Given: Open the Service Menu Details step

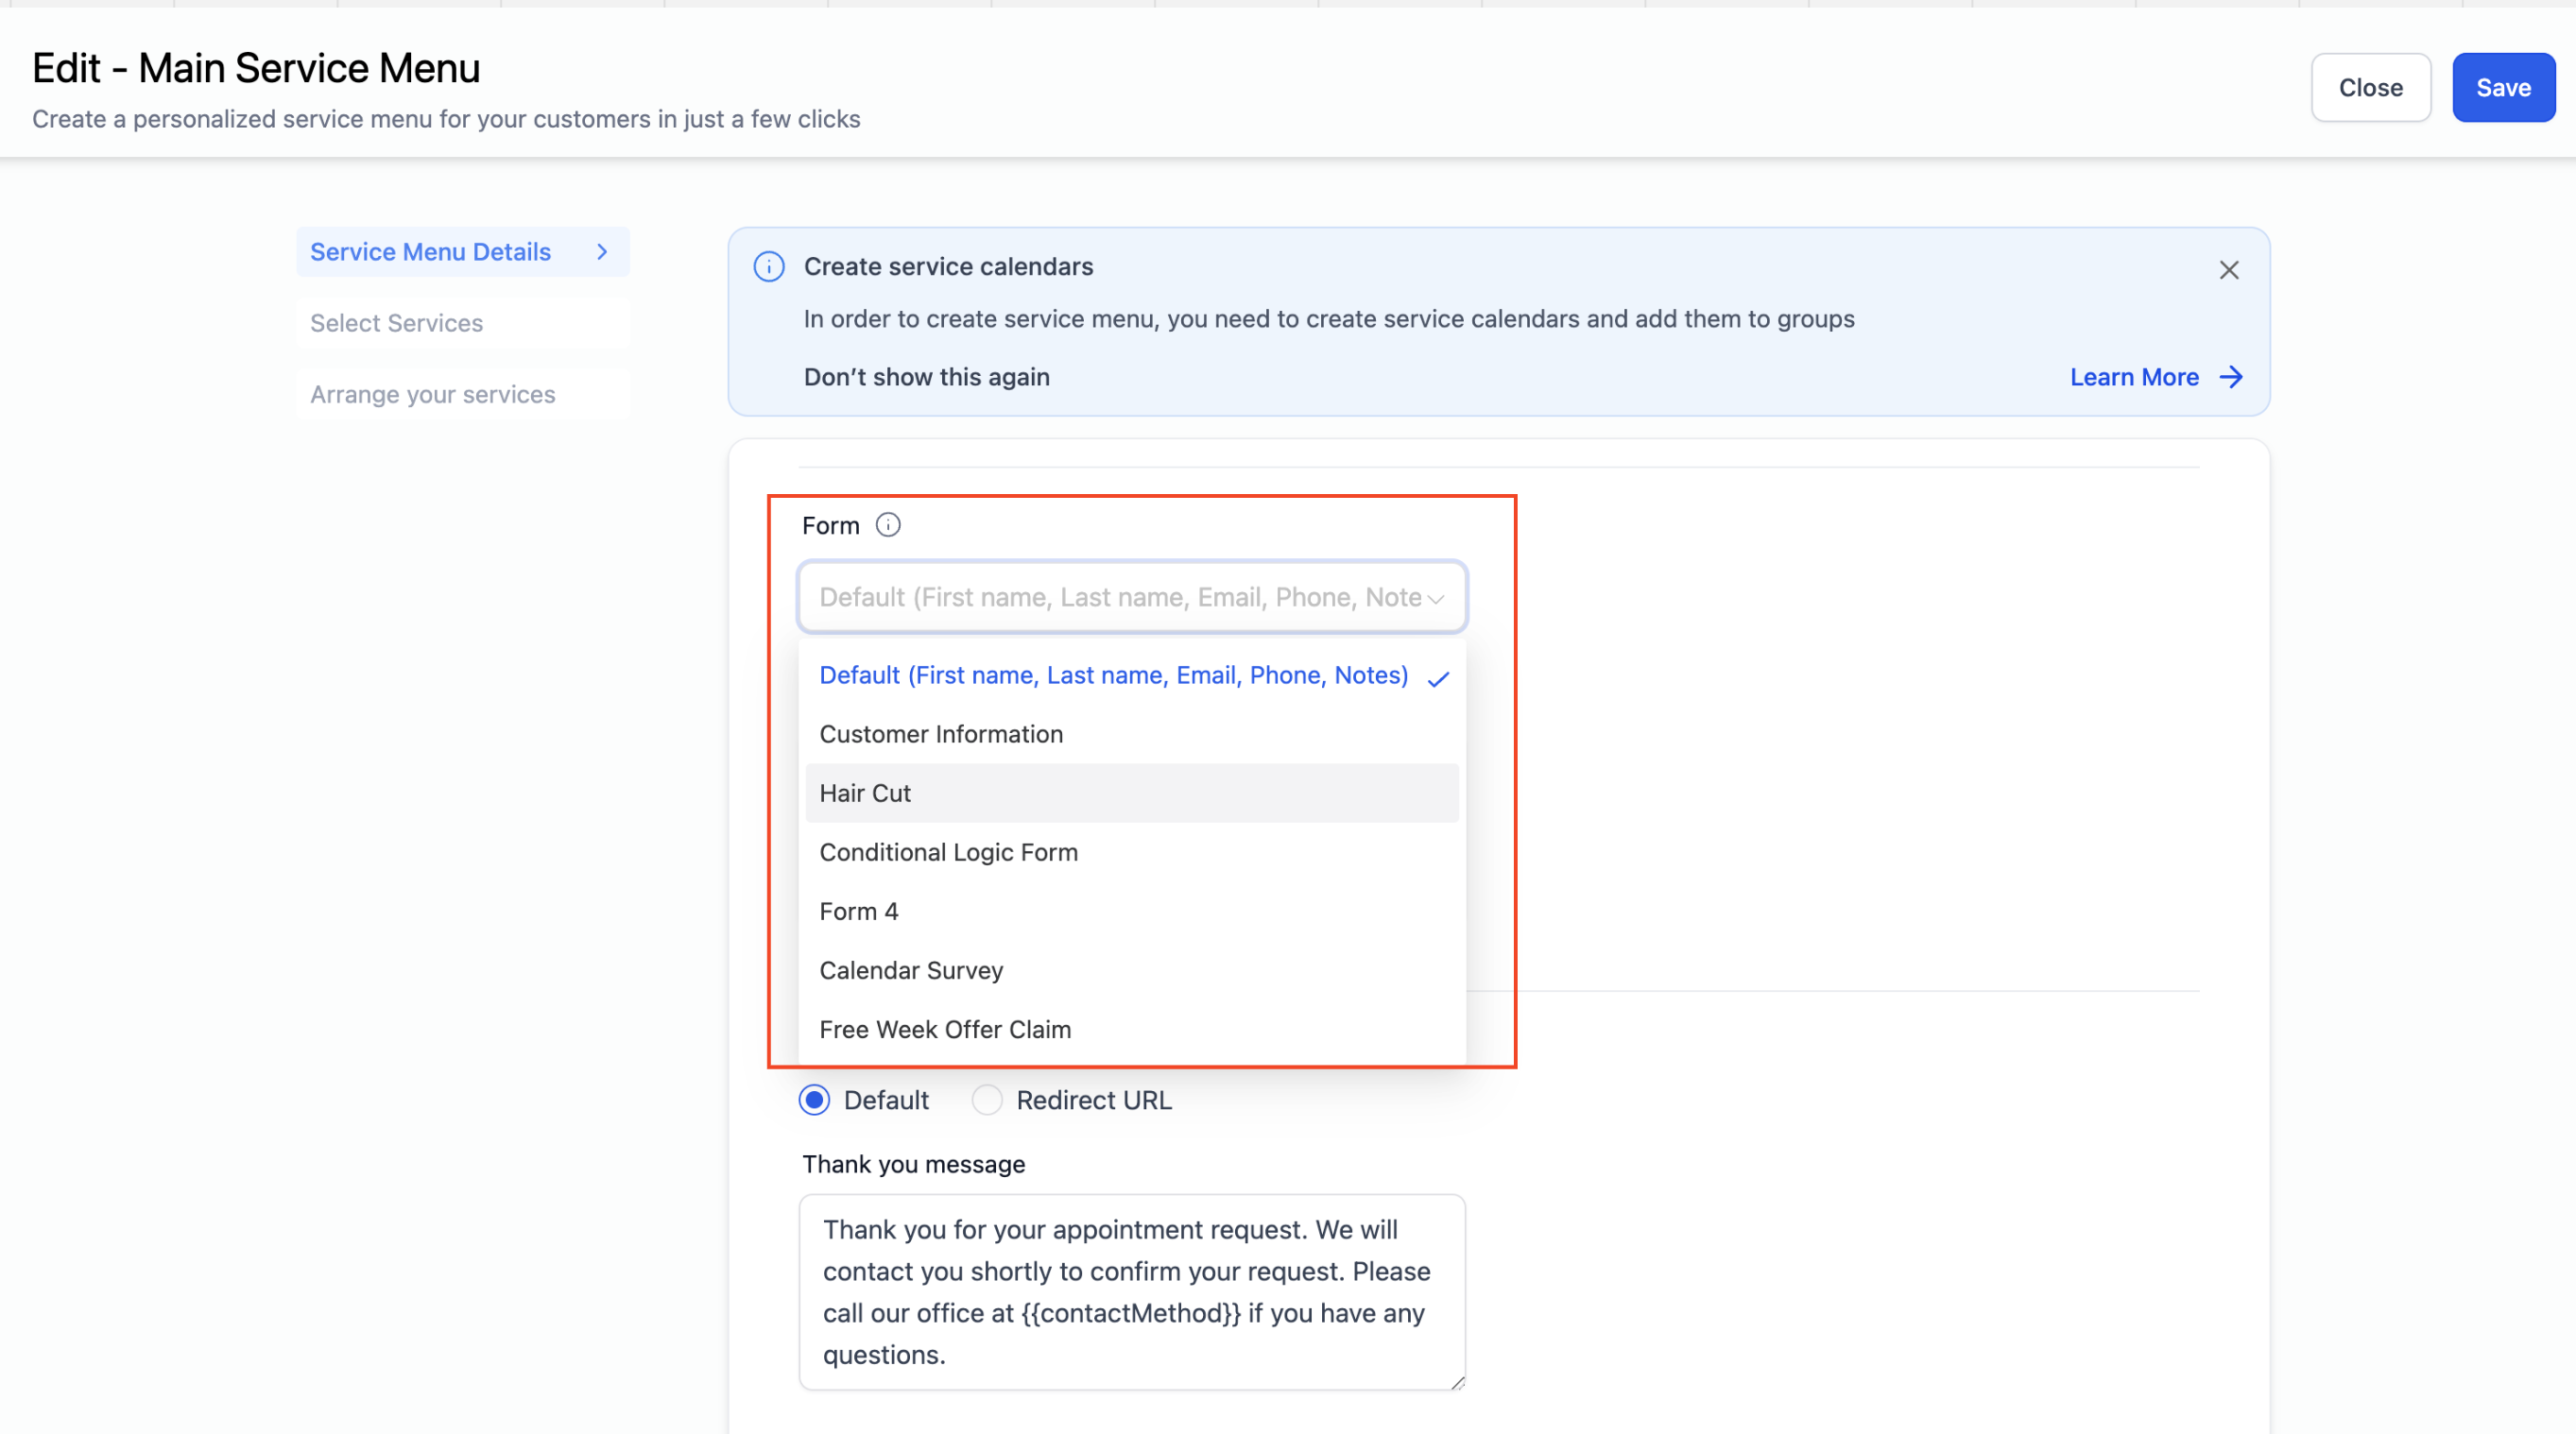Looking at the screenshot, I should tap(430, 252).
